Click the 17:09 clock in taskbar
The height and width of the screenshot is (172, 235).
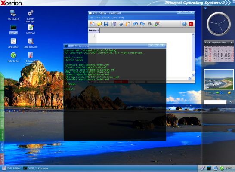coord(229,169)
